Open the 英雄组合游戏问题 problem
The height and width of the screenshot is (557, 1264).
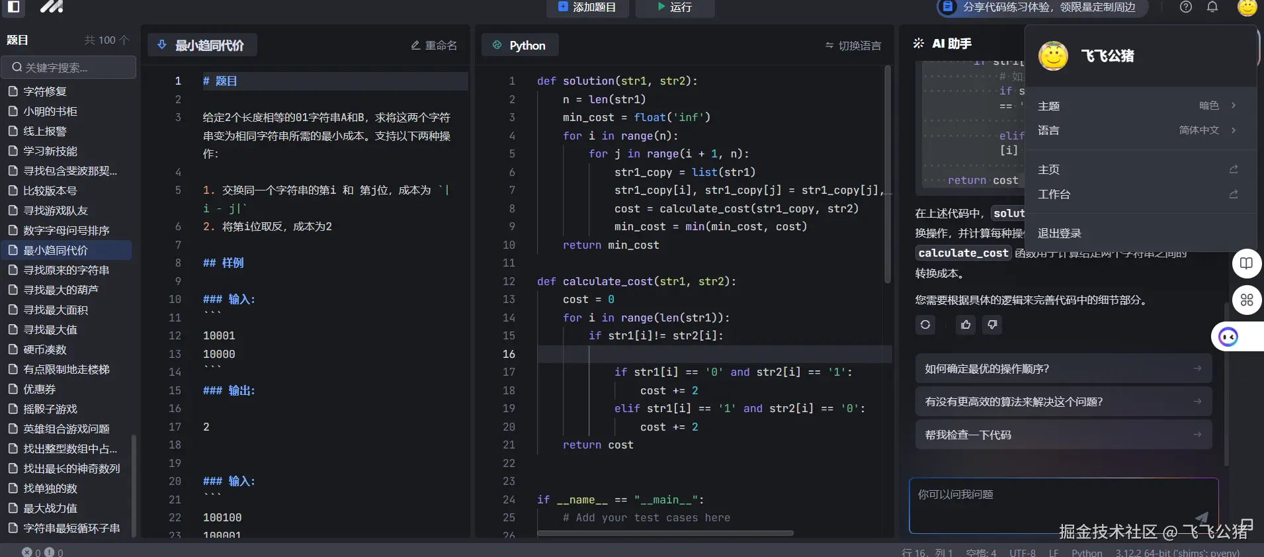(x=67, y=429)
